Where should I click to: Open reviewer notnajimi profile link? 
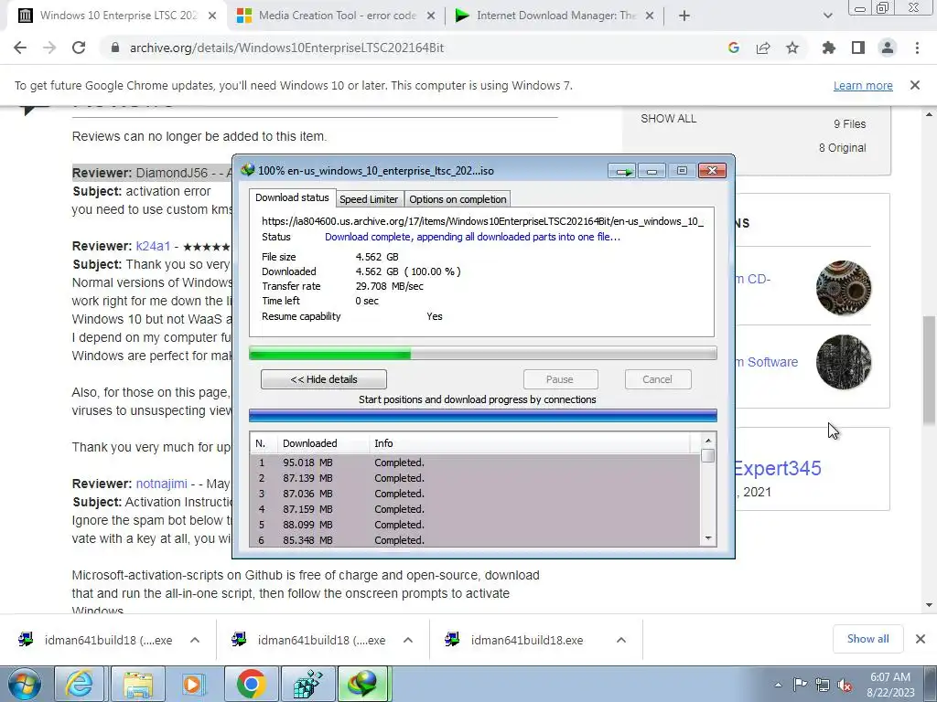pyautogui.click(x=161, y=484)
